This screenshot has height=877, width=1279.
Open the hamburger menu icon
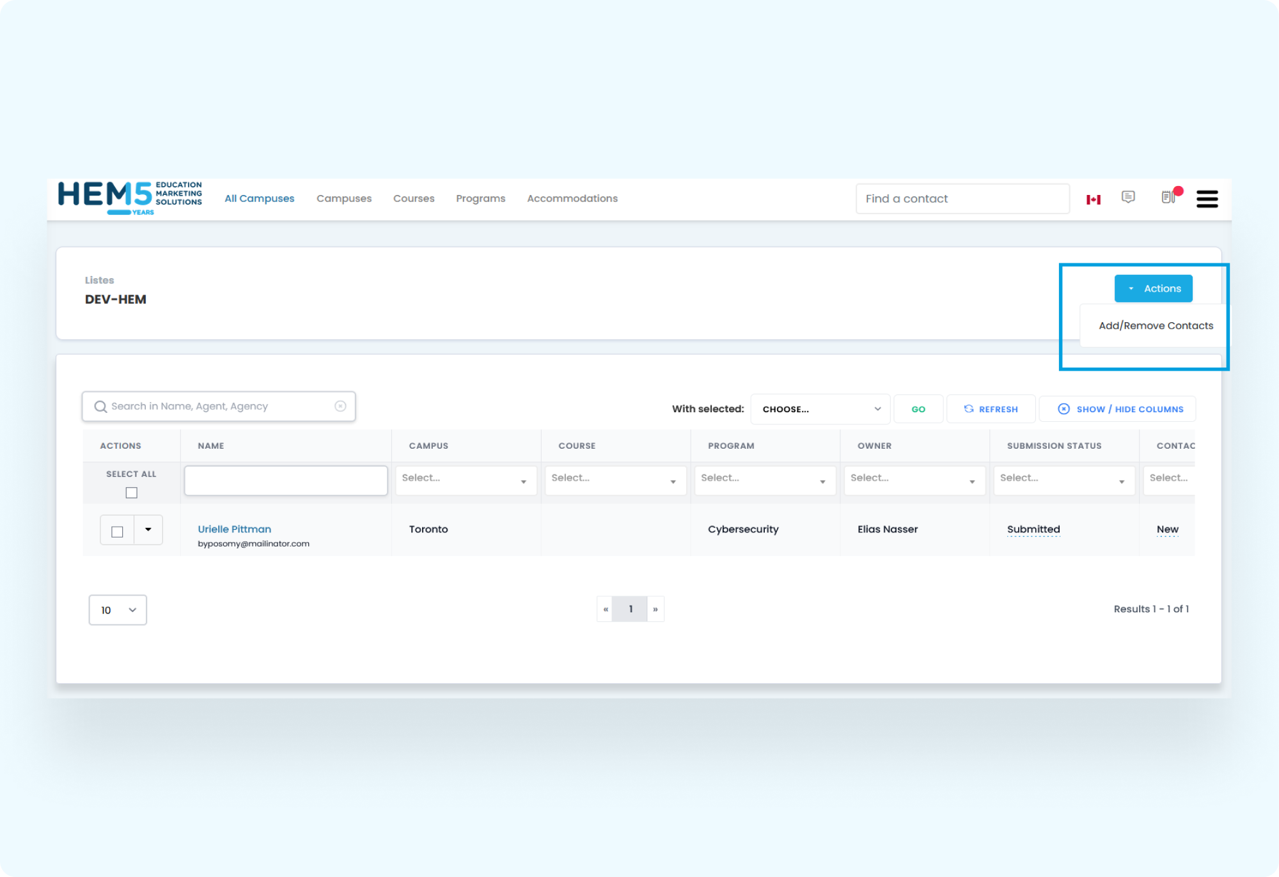(x=1207, y=199)
